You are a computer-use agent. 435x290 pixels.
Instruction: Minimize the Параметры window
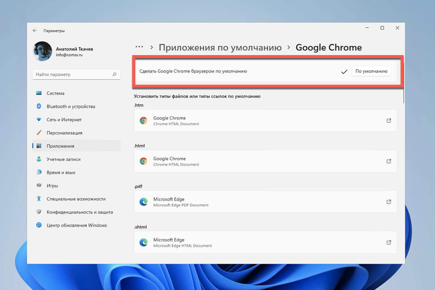pos(367,28)
